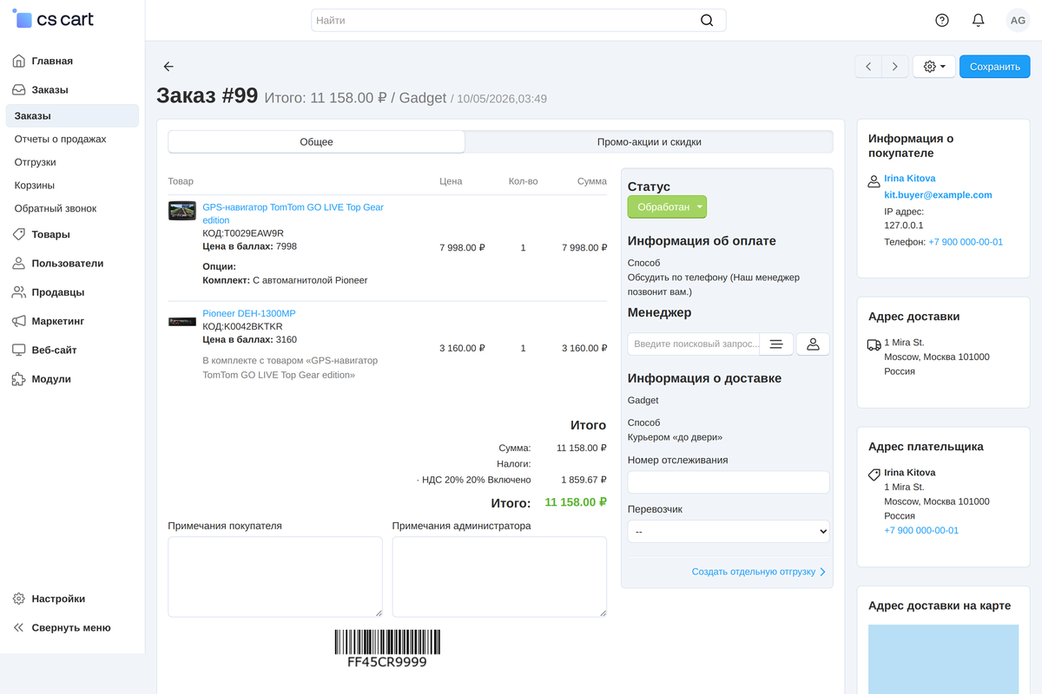Click the TomTom navigator product thumbnail
This screenshot has height=694, width=1042.
[182, 211]
